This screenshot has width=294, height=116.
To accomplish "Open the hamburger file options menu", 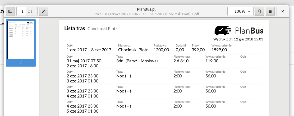I will point(270,11).
